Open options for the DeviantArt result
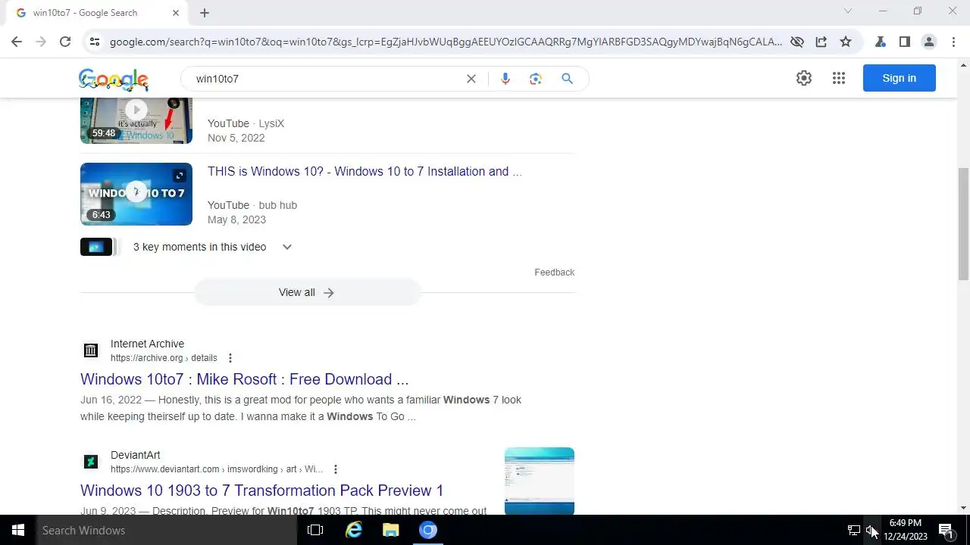 336,469
